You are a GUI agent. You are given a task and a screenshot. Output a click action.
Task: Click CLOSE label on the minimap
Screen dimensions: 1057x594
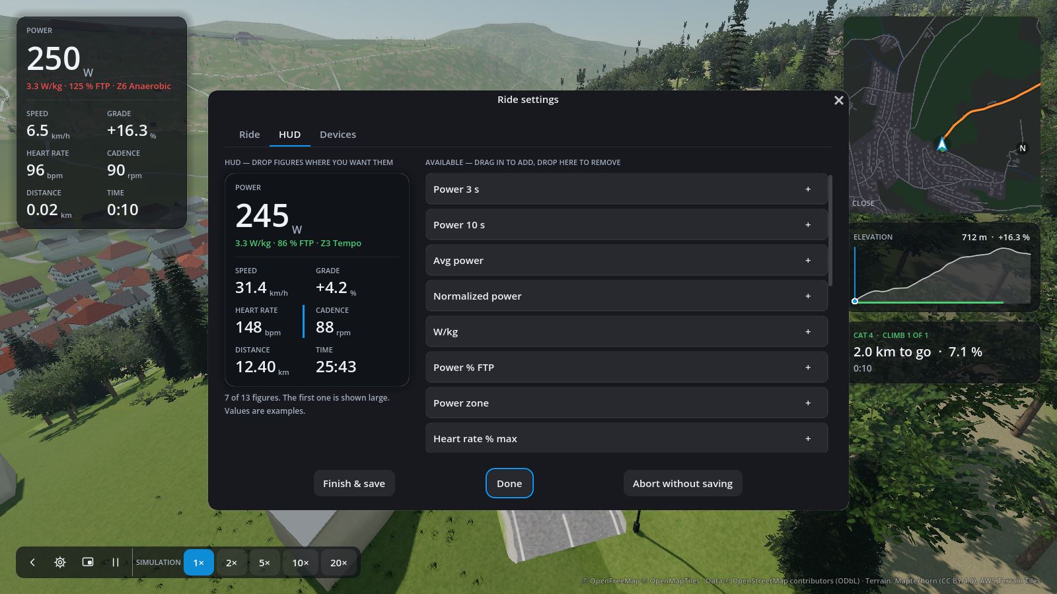click(863, 203)
